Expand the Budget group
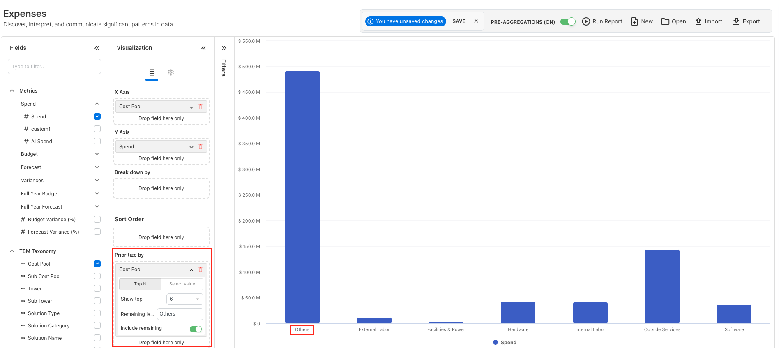779x348 pixels. (x=97, y=154)
